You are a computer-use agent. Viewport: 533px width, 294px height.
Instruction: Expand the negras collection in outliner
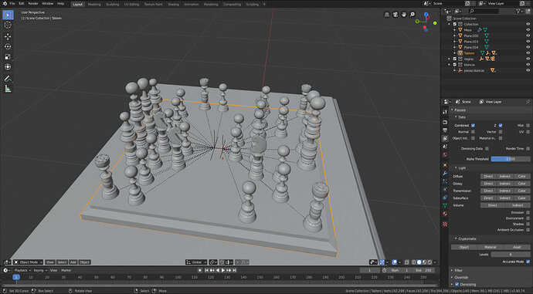point(450,59)
